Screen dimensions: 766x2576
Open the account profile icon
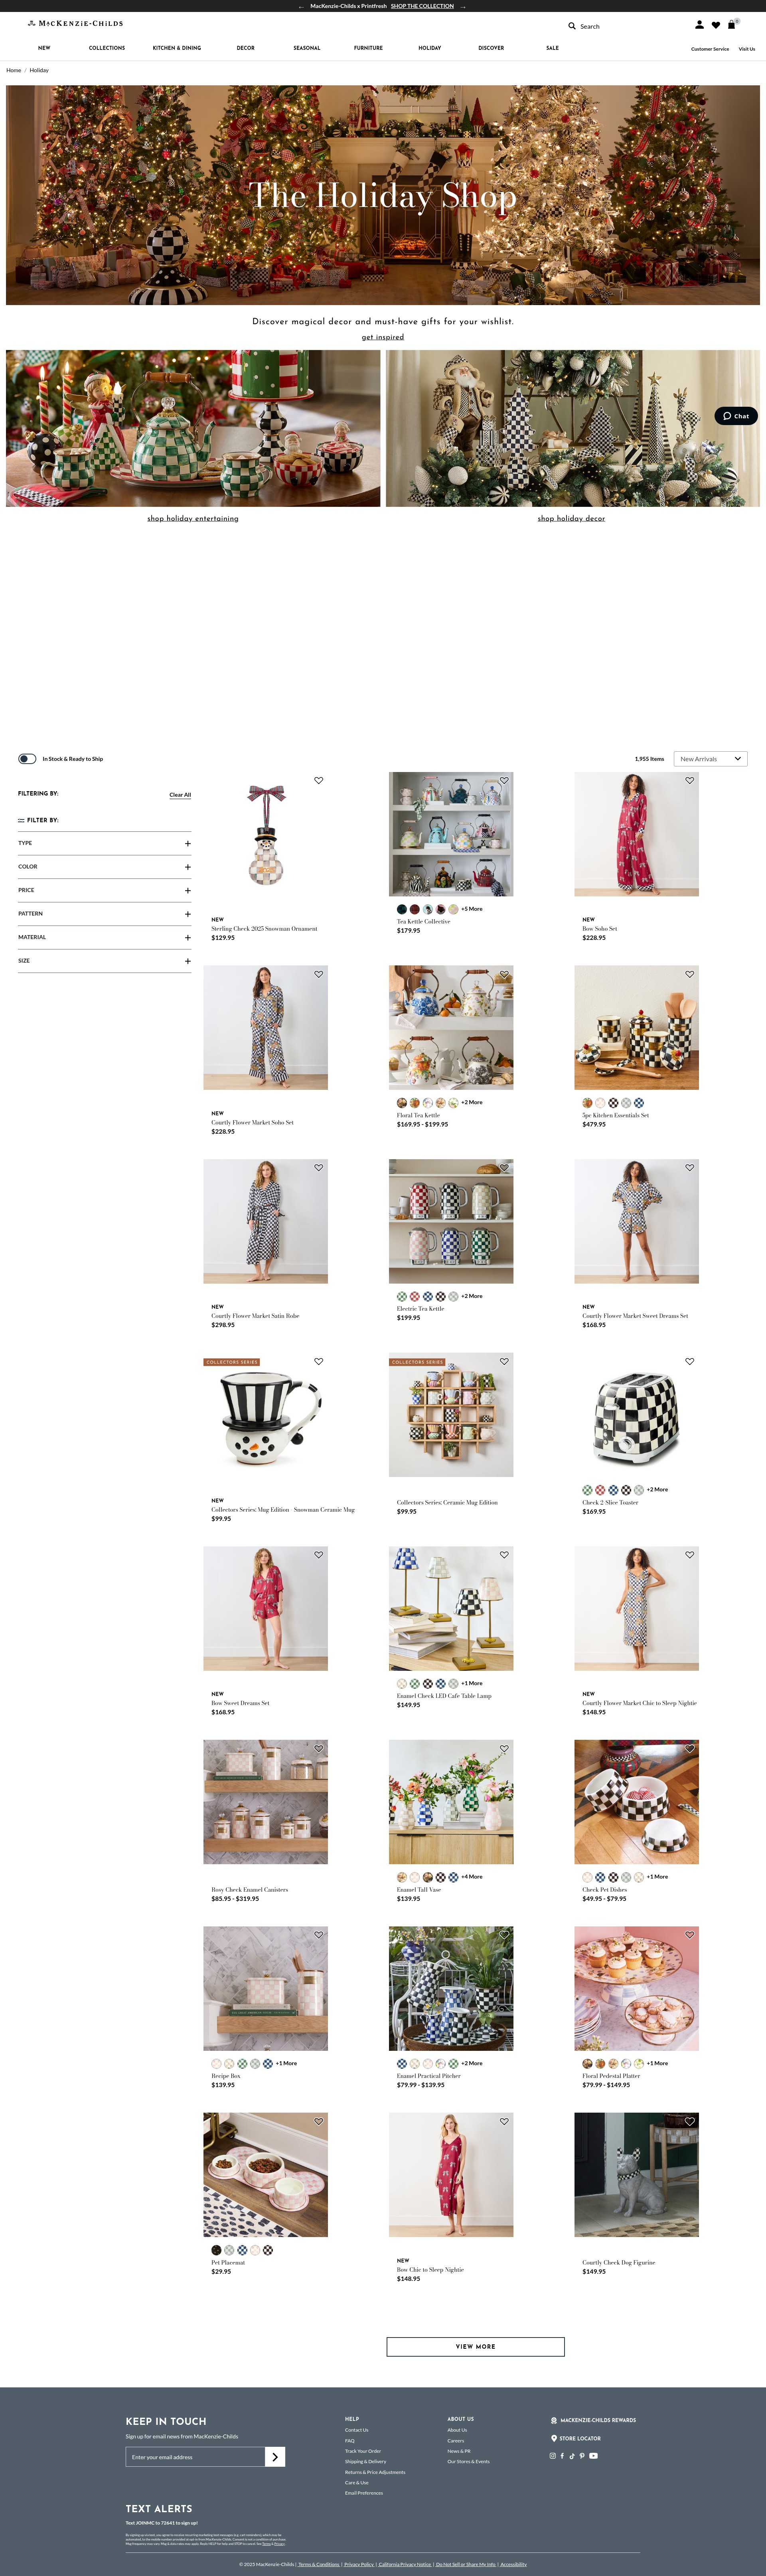pos(699,25)
